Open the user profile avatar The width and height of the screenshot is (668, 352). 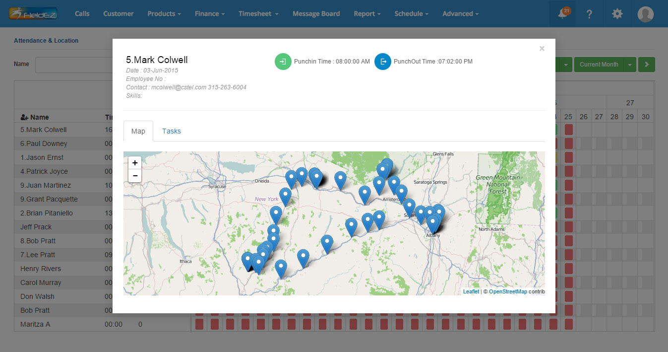click(x=645, y=14)
